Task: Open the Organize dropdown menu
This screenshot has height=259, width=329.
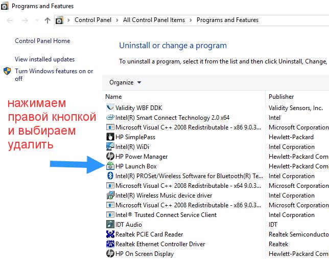Action: [x=125, y=82]
